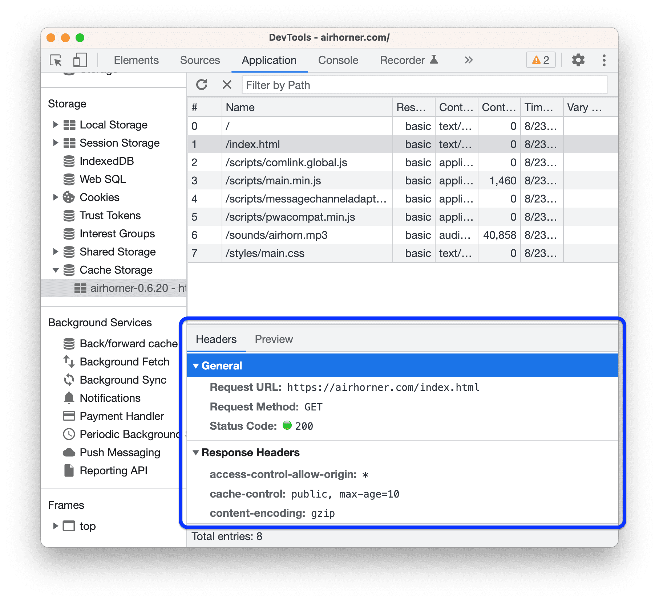Expand the top frame entry
The width and height of the screenshot is (659, 601).
click(x=56, y=526)
